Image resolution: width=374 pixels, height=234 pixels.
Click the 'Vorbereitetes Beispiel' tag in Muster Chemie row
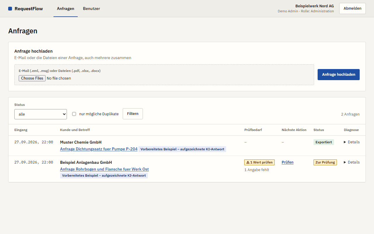coord(182,149)
